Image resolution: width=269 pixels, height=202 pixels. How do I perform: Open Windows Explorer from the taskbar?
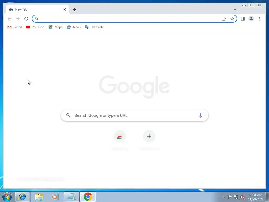click(39, 197)
